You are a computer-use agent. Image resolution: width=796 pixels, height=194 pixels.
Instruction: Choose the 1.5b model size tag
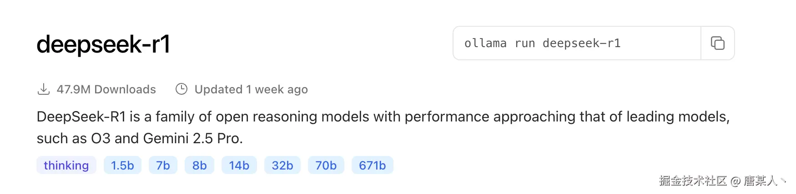point(122,165)
